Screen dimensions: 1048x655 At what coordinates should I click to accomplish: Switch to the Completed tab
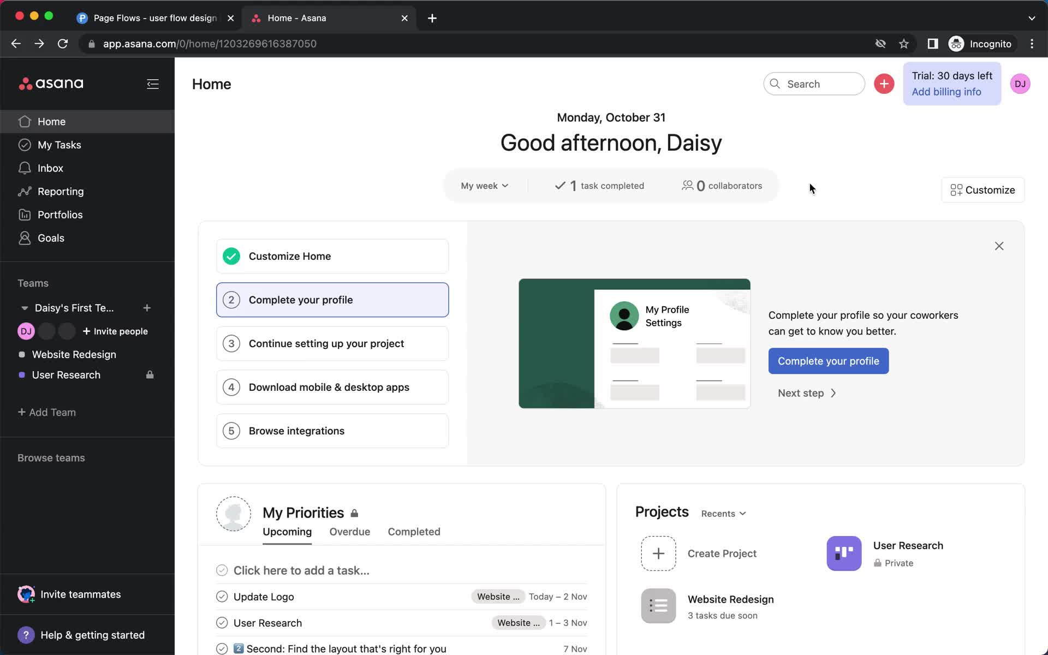coord(414,532)
